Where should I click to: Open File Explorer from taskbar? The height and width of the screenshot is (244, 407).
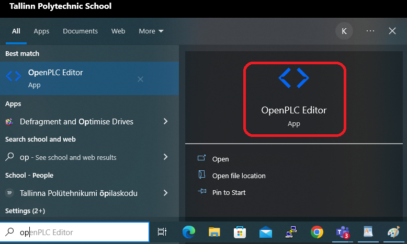coord(214,232)
